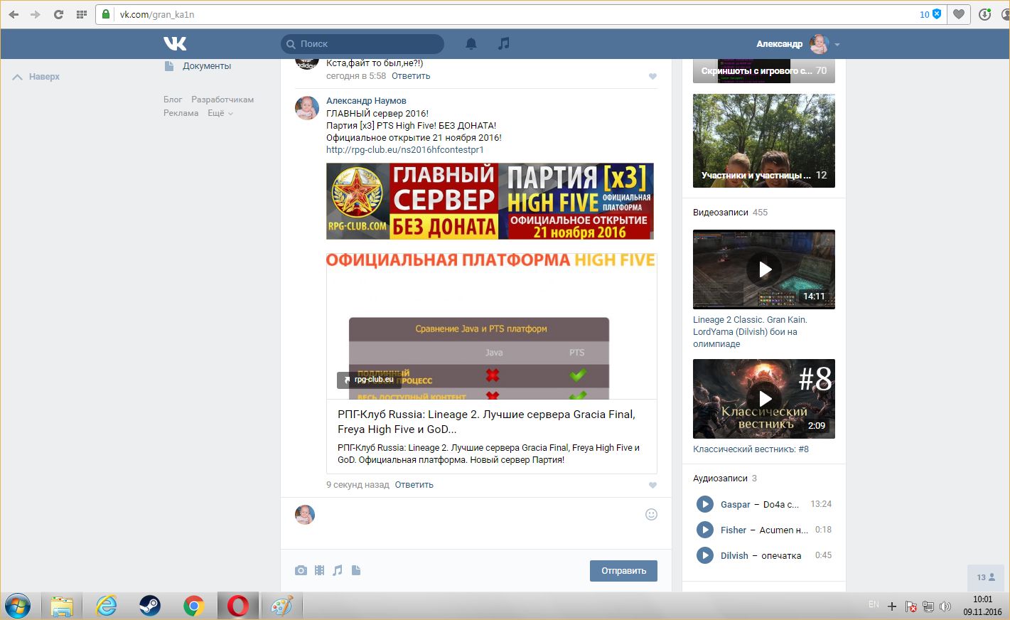Image resolution: width=1010 pixels, height=620 pixels.
Task: Launch Internet Explorer from the taskbar
Action: (107, 606)
